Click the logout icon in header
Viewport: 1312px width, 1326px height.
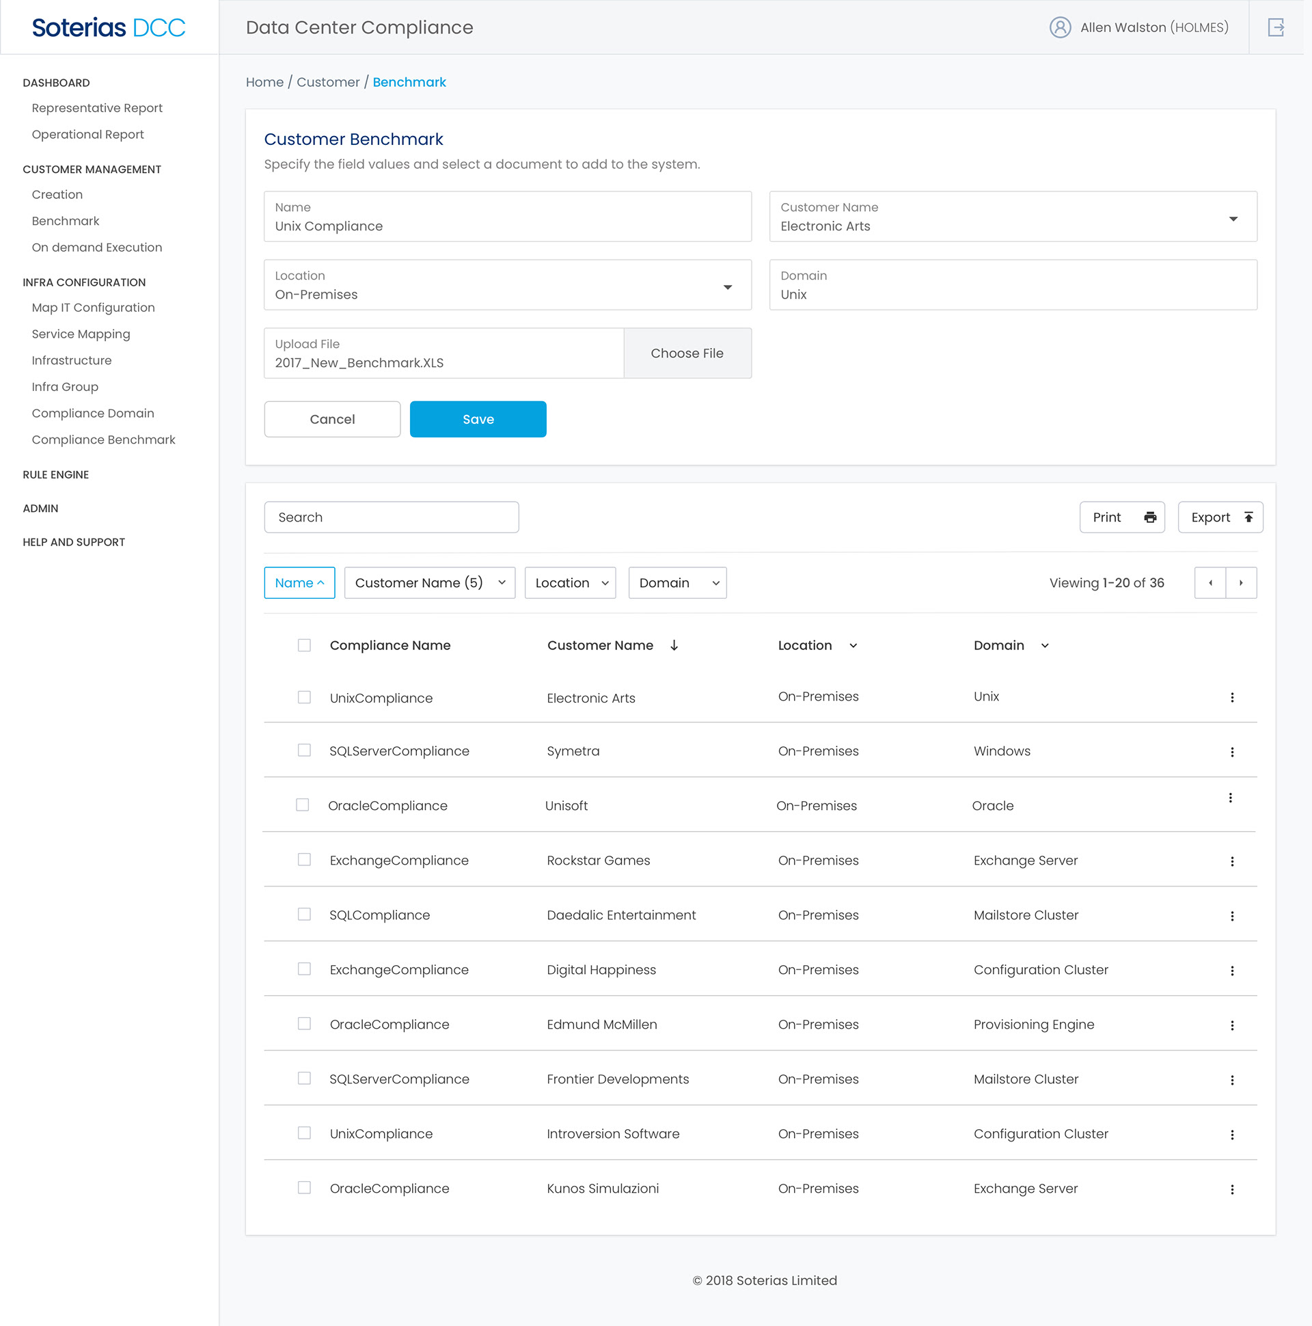tap(1275, 27)
